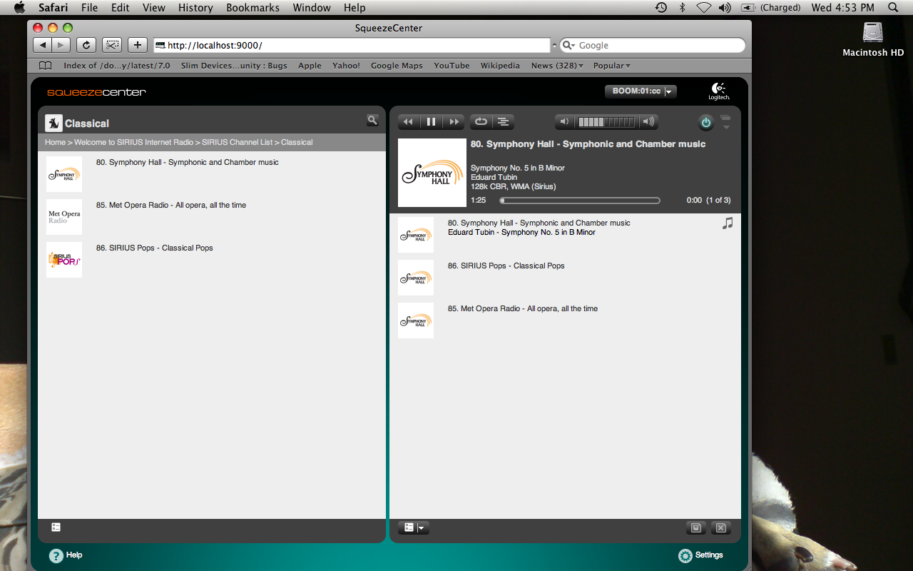Open the History menu
The width and height of the screenshot is (913, 571).
[195, 8]
